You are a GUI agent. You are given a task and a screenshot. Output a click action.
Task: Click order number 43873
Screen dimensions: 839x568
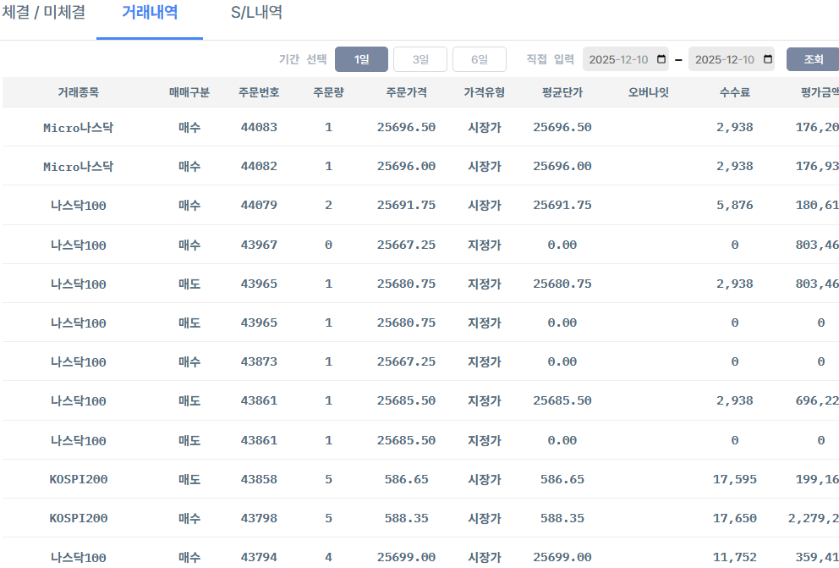coord(259,361)
